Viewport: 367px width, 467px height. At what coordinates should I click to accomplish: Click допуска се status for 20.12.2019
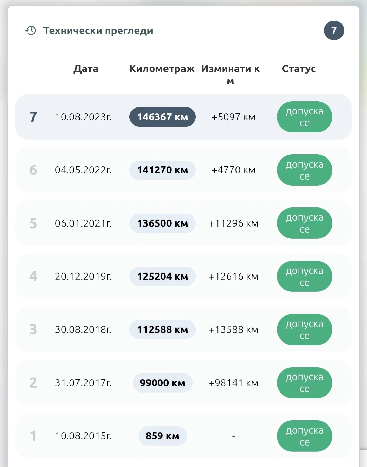pos(304,277)
